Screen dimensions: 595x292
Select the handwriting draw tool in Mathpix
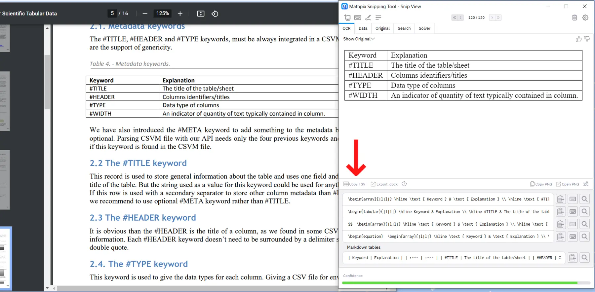coord(368,18)
